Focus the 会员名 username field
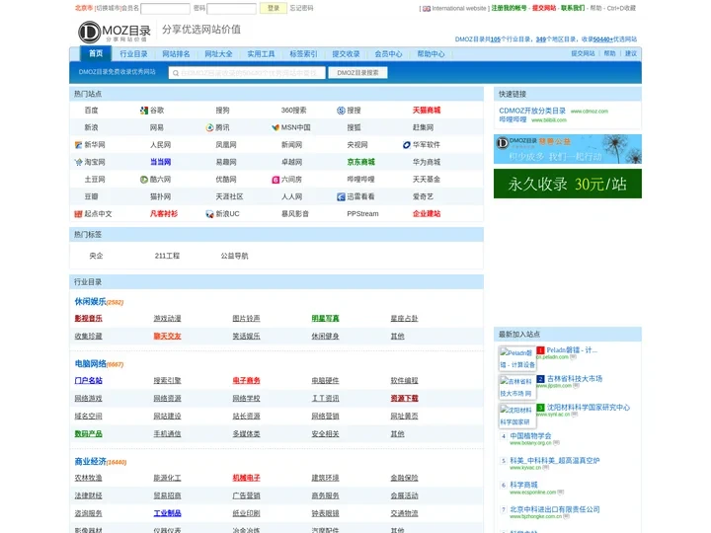711x533 pixels. (166, 9)
